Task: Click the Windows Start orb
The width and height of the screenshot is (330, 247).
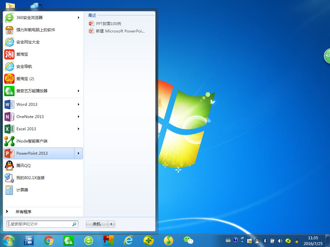Action: 9,241
